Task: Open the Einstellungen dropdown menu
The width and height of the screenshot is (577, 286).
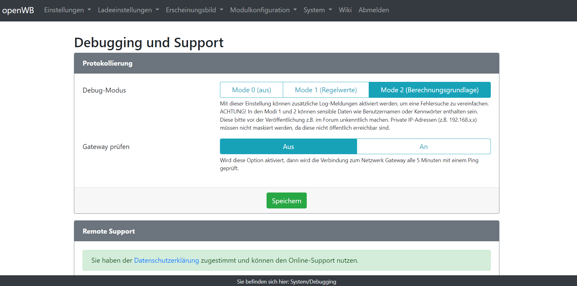Action: pos(67,10)
